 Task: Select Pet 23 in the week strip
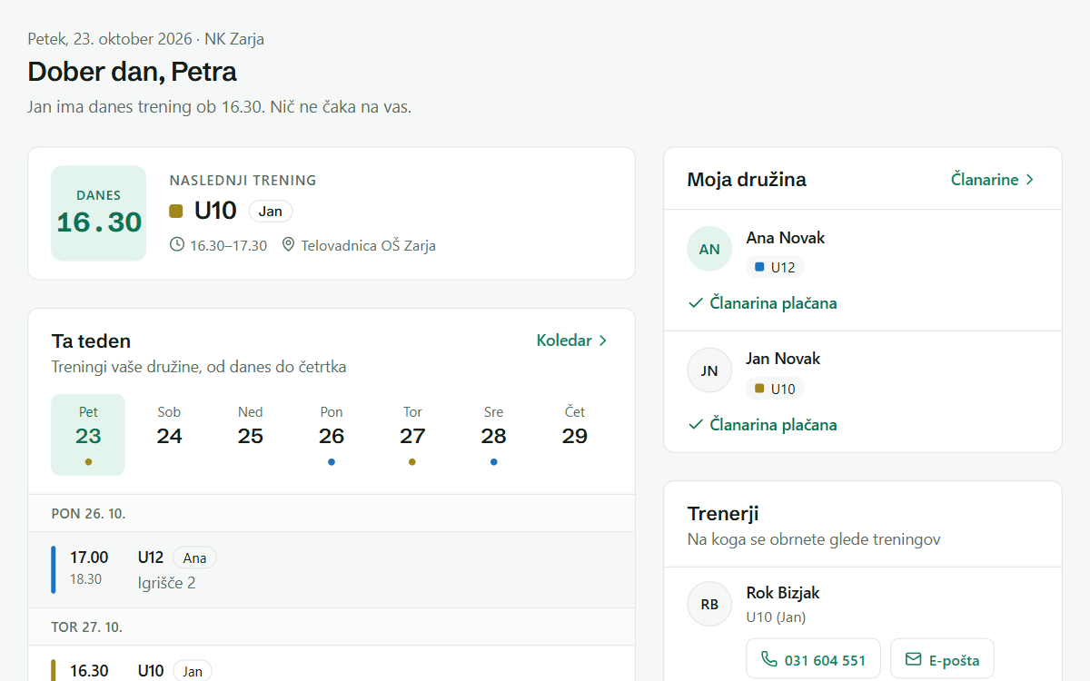[x=88, y=435]
